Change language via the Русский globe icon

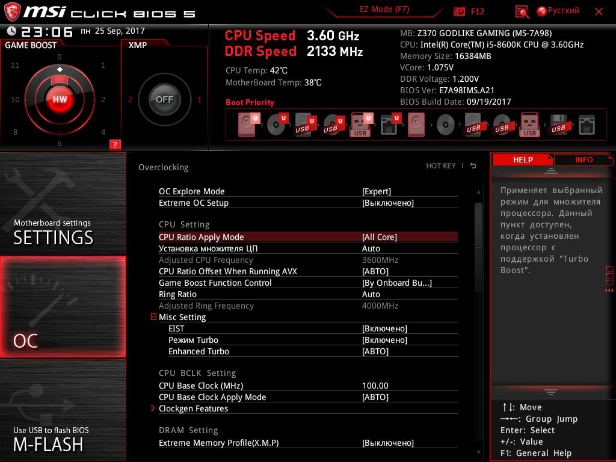pos(542,11)
